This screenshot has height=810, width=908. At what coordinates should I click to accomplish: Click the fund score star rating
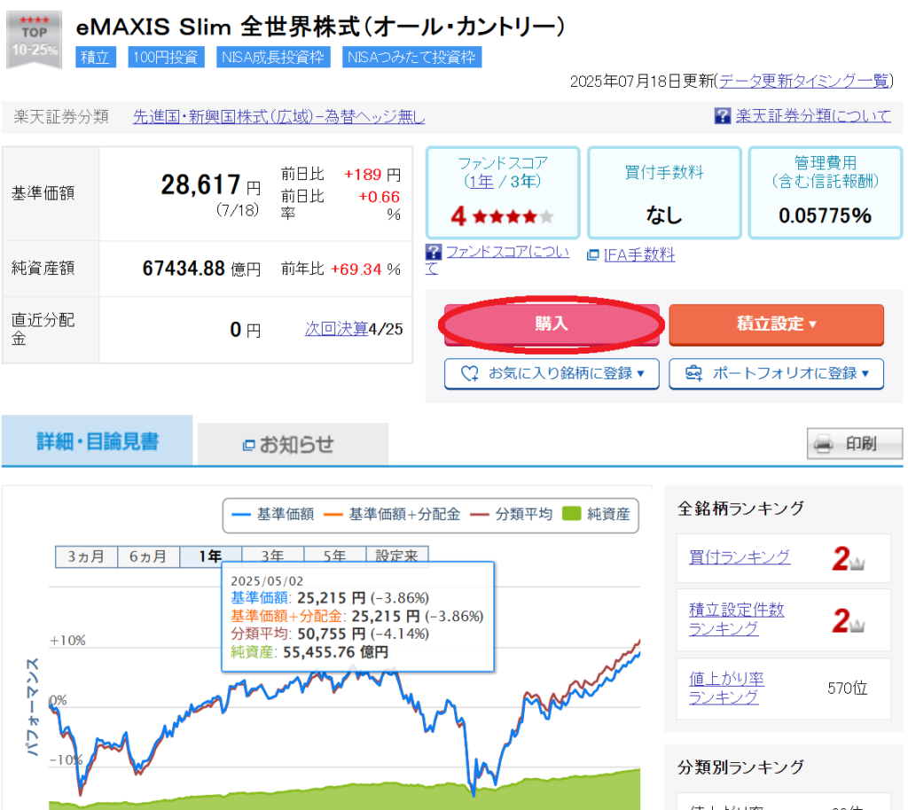(513, 216)
